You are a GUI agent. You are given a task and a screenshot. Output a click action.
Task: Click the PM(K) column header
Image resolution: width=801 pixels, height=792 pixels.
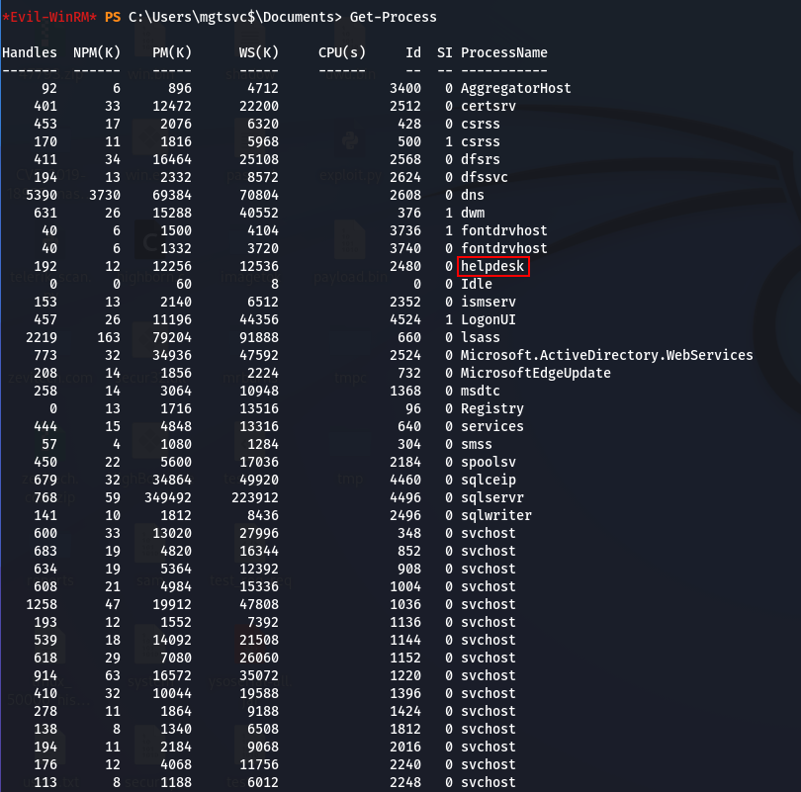(x=172, y=52)
